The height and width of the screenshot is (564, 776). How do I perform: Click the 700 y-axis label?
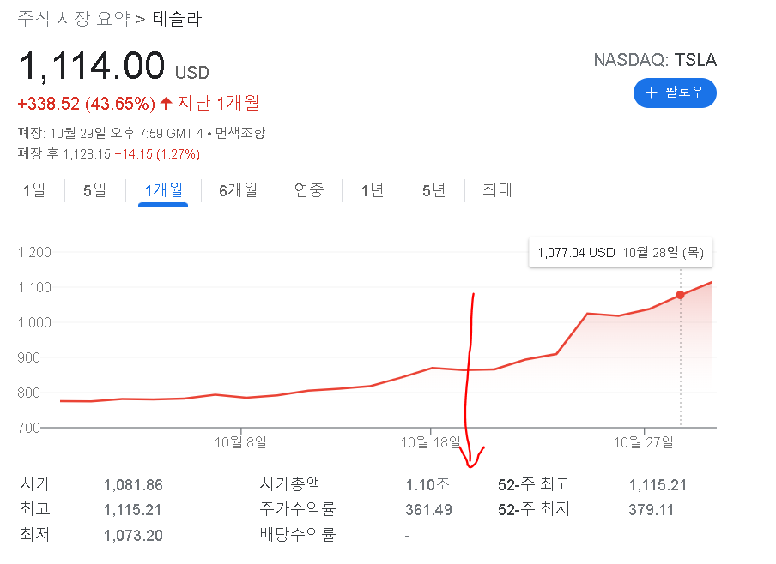29,428
